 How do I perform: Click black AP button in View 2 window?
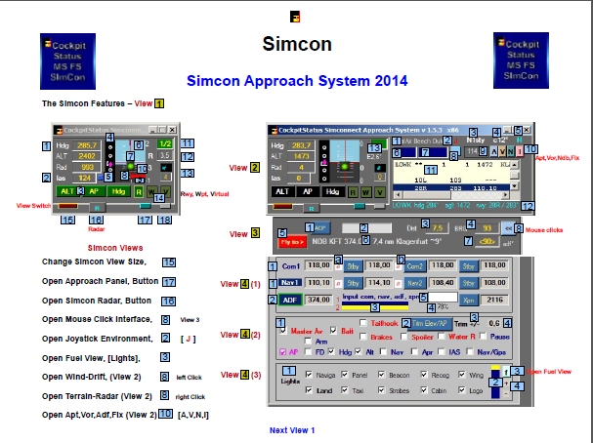click(x=308, y=191)
